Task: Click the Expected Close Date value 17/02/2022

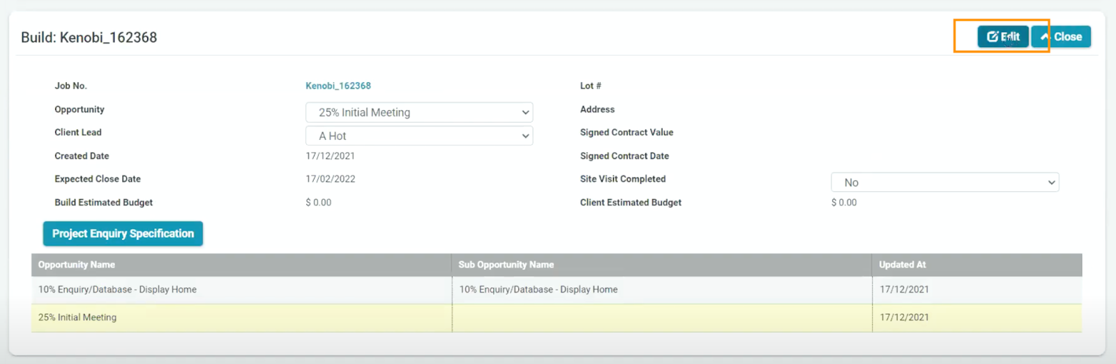Action: point(330,179)
